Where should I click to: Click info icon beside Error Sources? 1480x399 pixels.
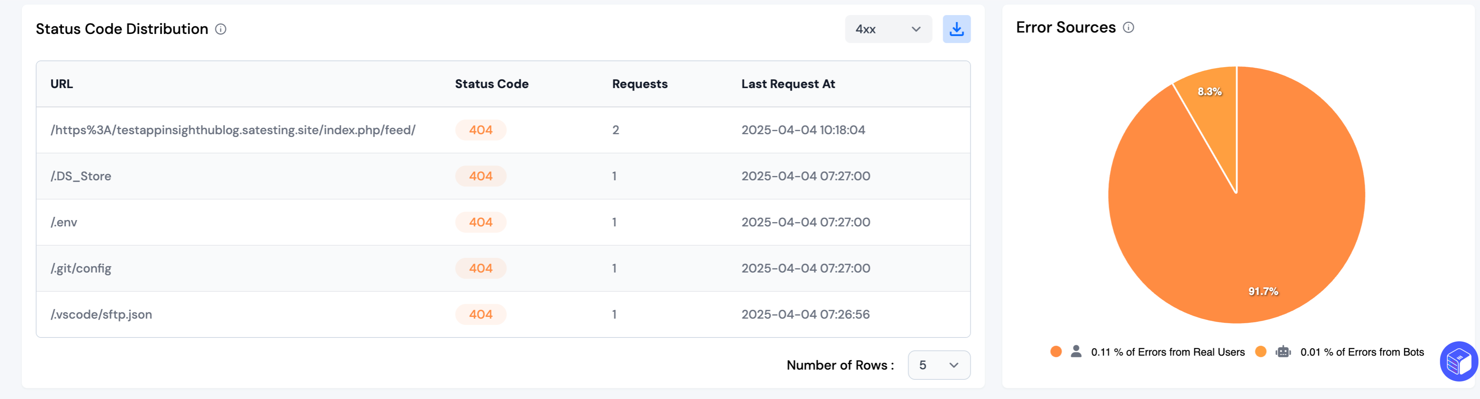tap(1129, 28)
